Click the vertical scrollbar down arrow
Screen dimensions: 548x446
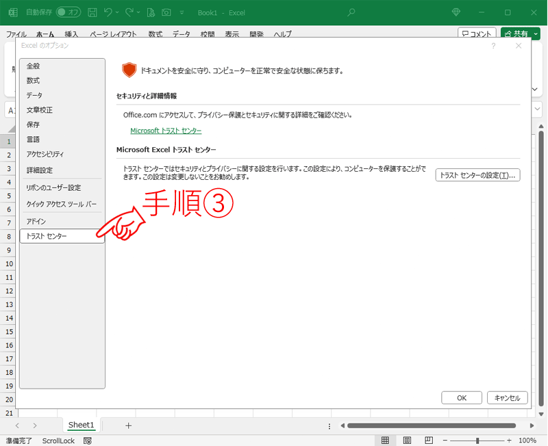(x=541, y=415)
